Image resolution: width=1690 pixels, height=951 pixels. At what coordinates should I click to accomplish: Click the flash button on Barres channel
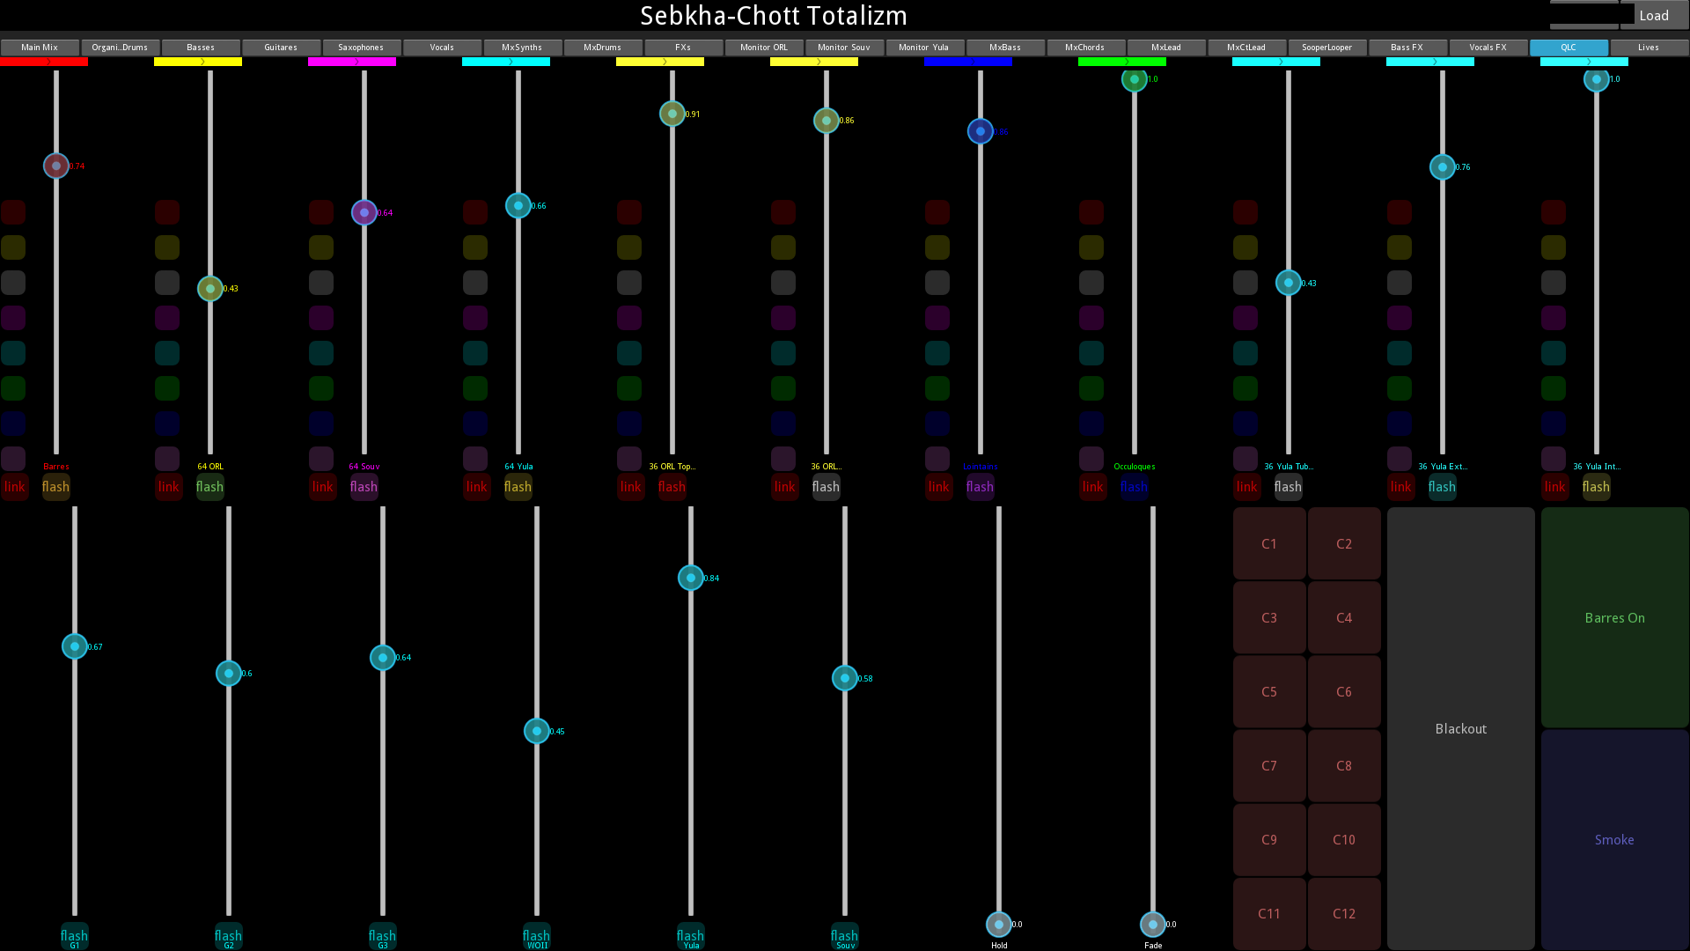[x=55, y=485]
